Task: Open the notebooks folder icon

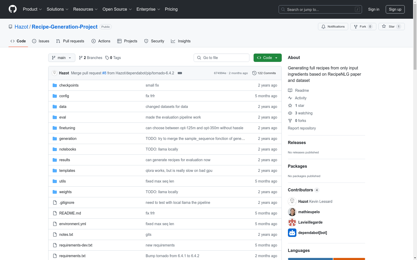Action: 55,149
